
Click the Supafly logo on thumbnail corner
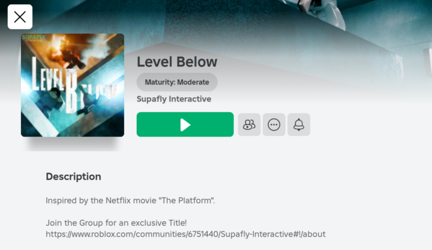[x=33, y=37]
